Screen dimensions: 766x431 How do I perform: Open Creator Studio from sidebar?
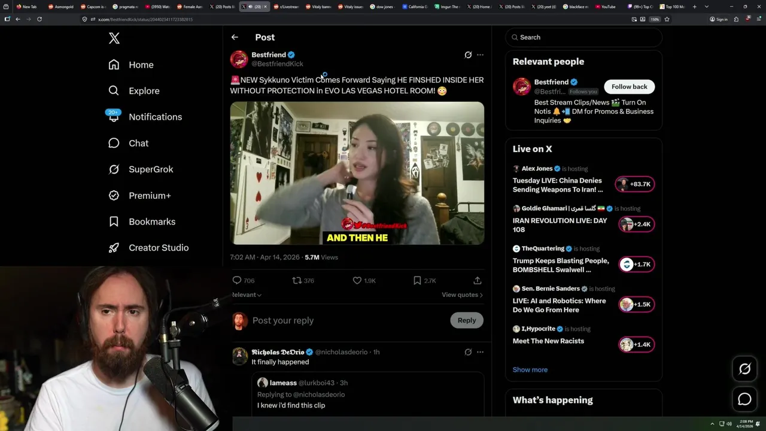148,248
